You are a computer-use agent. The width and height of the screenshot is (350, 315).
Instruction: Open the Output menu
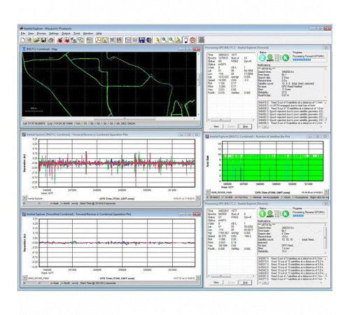(x=66, y=34)
